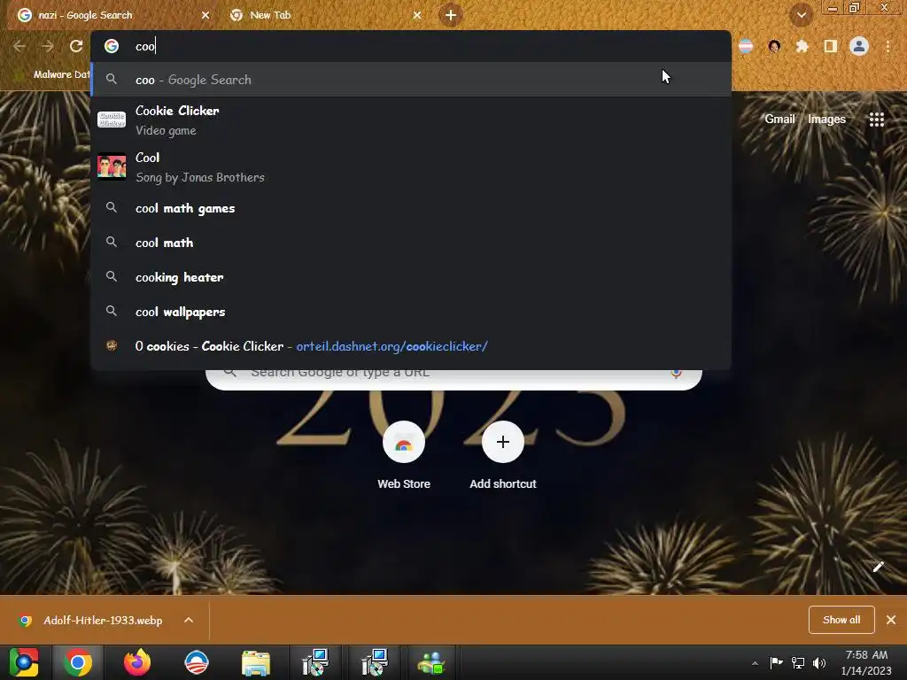Go forward with the forward arrow
This screenshot has height=680, width=907.
click(x=48, y=46)
